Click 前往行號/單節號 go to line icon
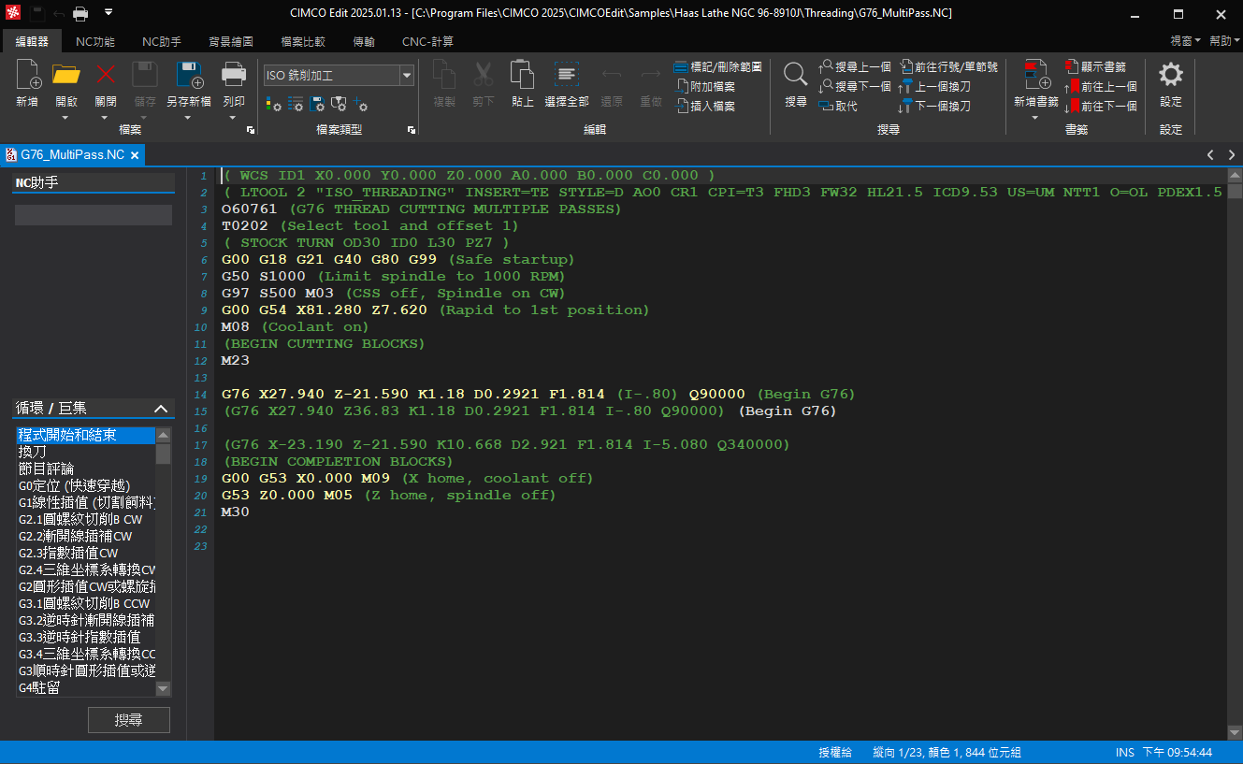The width and height of the screenshot is (1243, 764). pyautogui.click(x=906, y=67)
